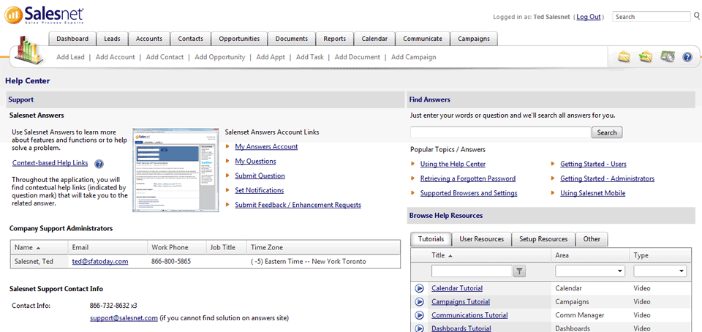The image size is (702, 332).
Task: Go to the Contacts tab
Action: pyautogui.click(x=191, y=39)
